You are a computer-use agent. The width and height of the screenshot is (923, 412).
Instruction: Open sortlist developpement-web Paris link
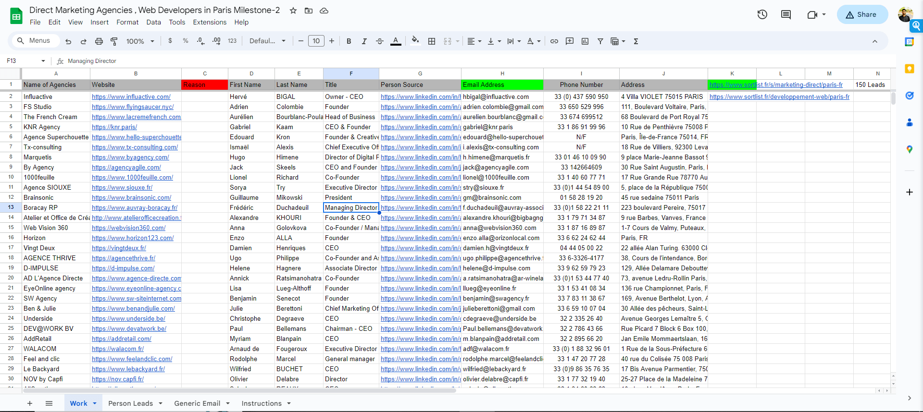(779, 97)
